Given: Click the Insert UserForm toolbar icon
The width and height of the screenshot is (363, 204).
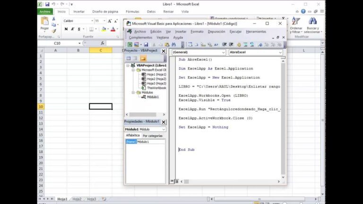Looking at the screenshot, I should pyautogui.click(x=136, y=45).
